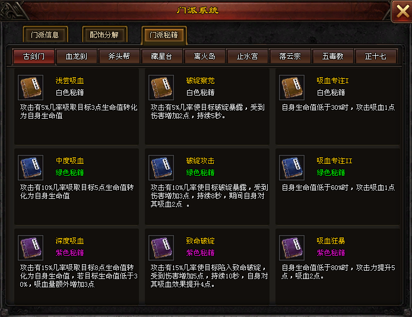Screen dimensions: 412x317
Task: Select the 吸血狂暴 purple book icon
Action: (291, 248)
